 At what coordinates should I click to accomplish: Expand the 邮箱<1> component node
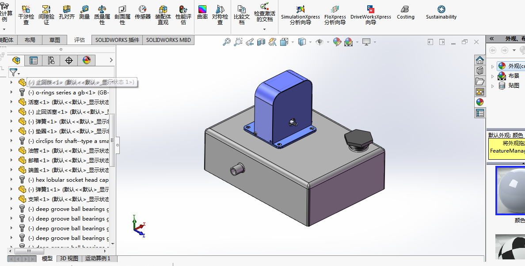pos(11,160)
